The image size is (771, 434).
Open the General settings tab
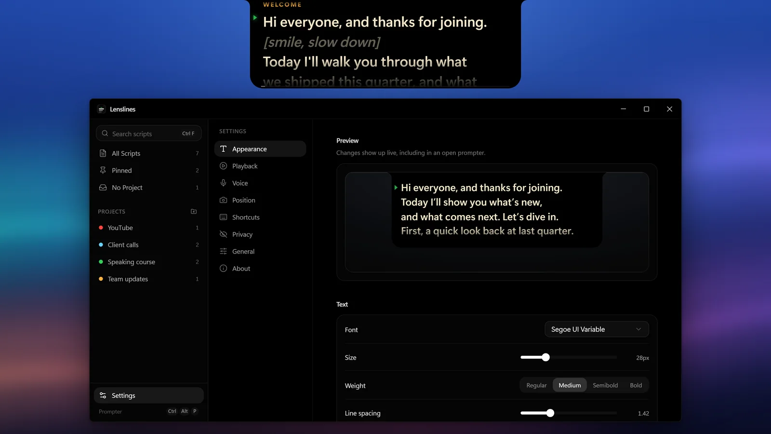click(260, 251)
